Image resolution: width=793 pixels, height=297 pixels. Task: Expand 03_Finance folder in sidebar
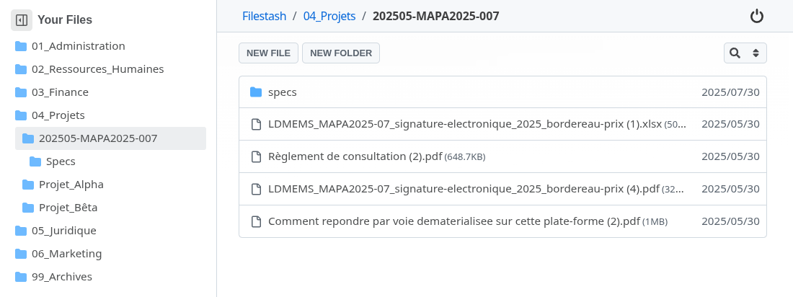(x=60, y=92)
